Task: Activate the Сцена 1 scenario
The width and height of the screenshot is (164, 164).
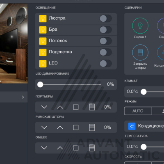Action: click(x=140, y=26)
